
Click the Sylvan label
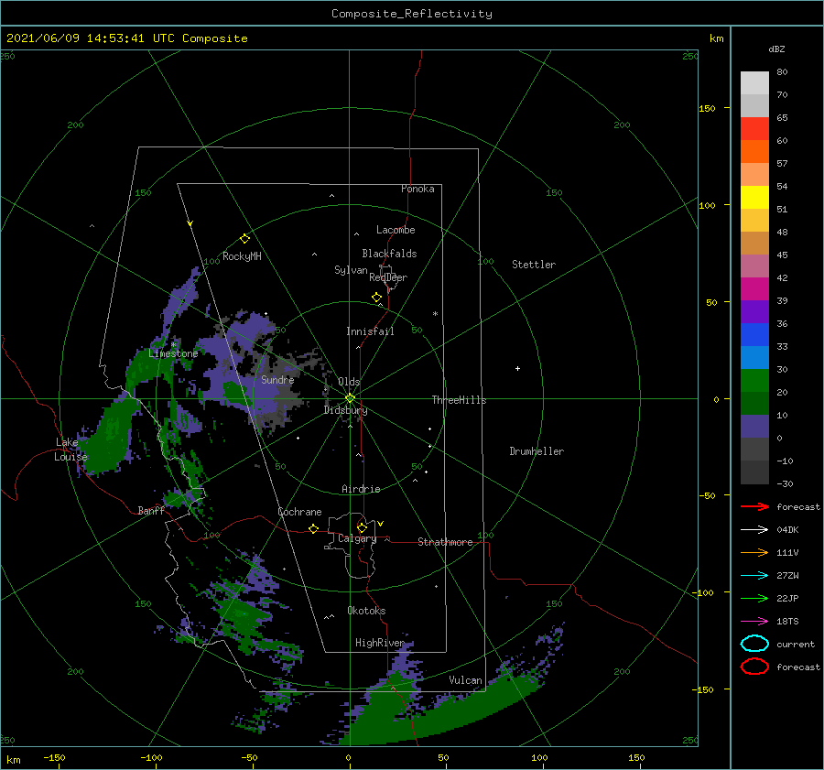[351, 270]
